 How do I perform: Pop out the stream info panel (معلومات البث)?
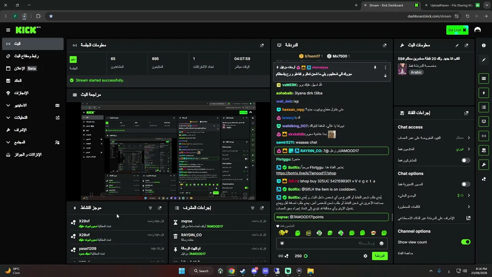click(x=466, y=45)
